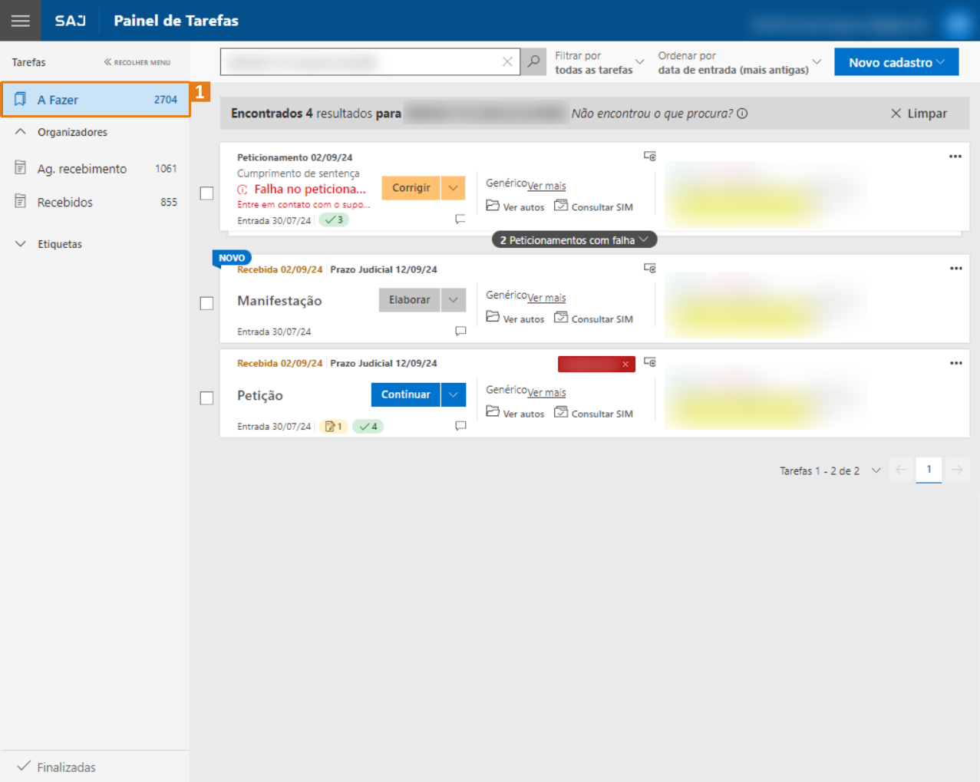Click 'Consultar SIM' on Manifestação task

coord(594,318)
